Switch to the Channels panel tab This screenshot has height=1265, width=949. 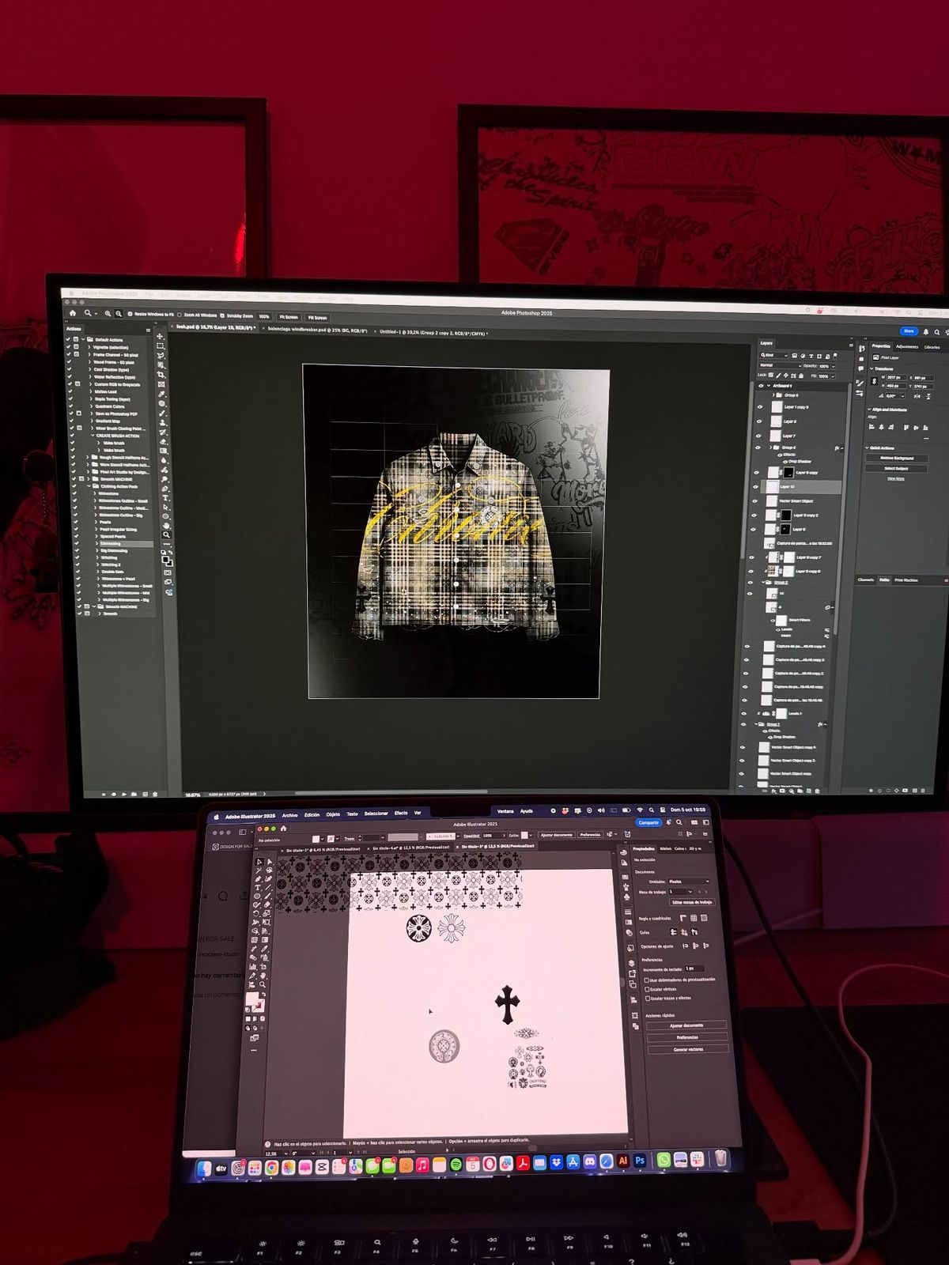pos(866,580)
